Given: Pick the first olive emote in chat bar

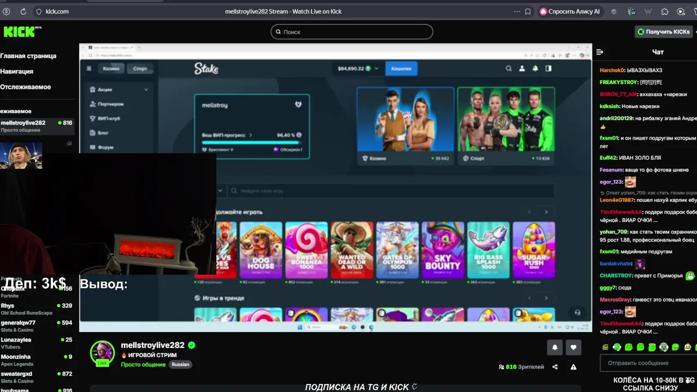Looking at the screenshot, I should click(x=605, y=347).
